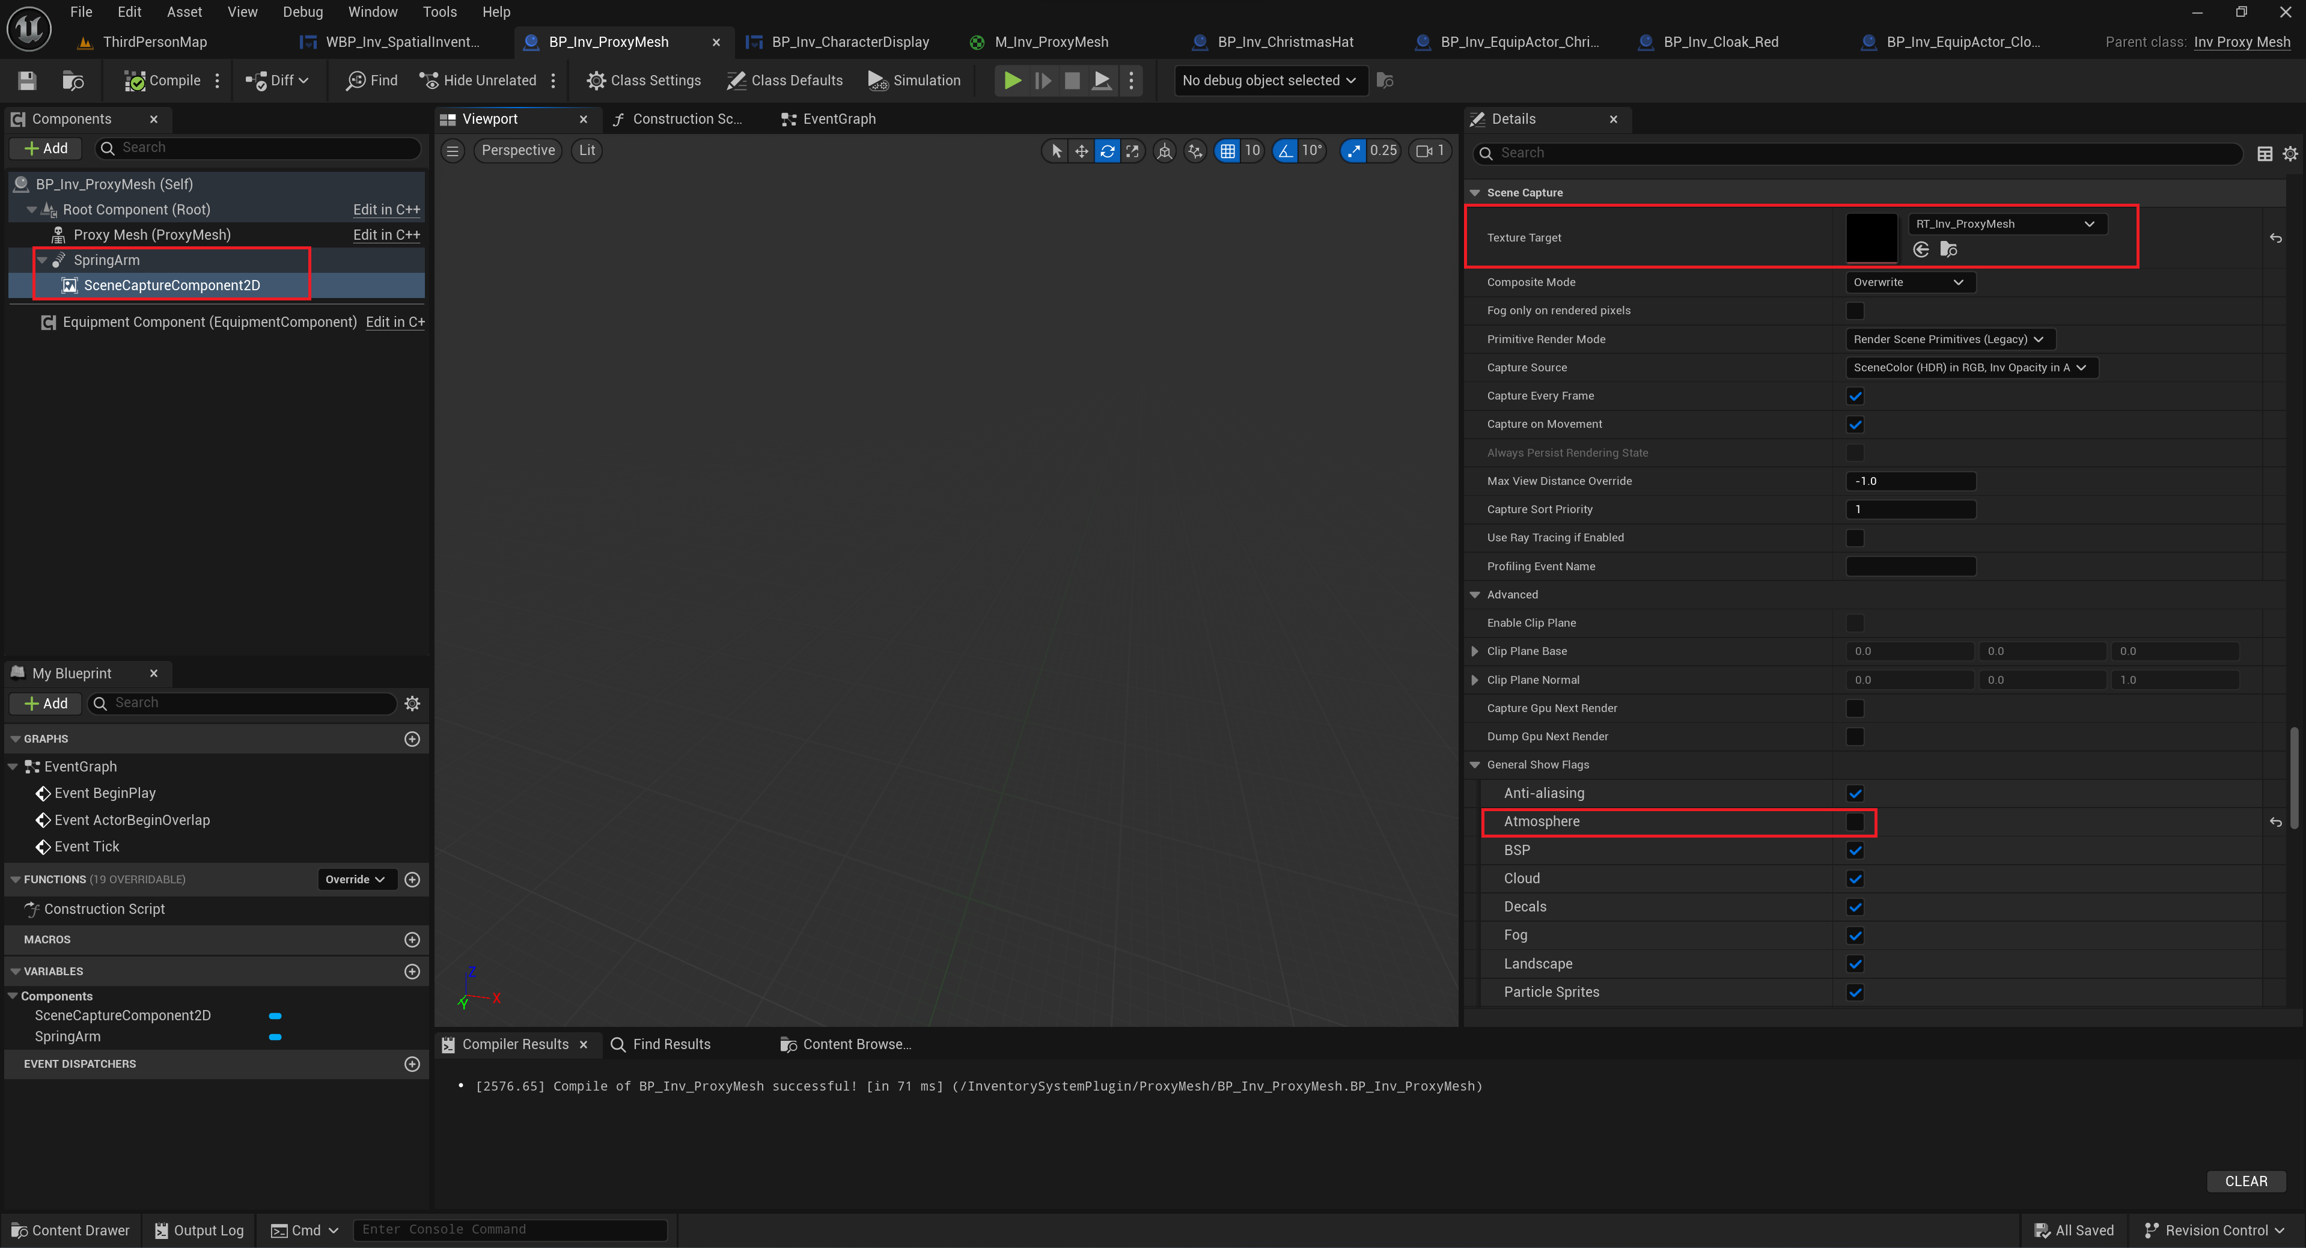Click the CLEAR compiler results button
Screen dimensions: 2306x1248
point(2245,1181)
